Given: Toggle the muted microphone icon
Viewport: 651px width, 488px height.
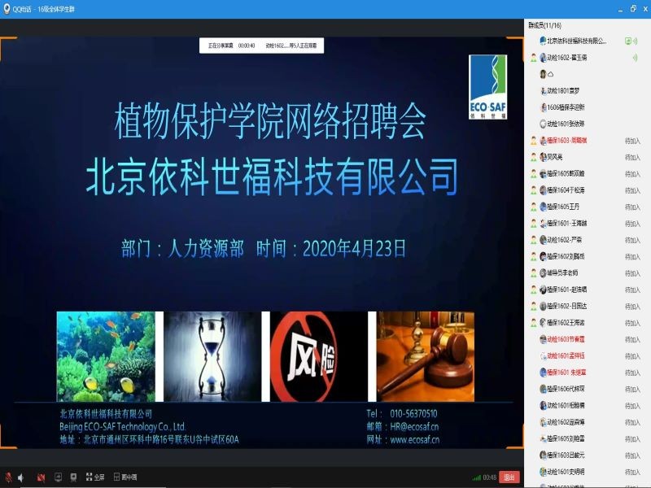Looking at the screenshot, I should (8, 477).
